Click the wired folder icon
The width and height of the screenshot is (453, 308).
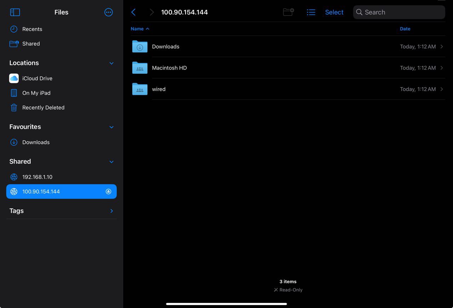(140, 89)
